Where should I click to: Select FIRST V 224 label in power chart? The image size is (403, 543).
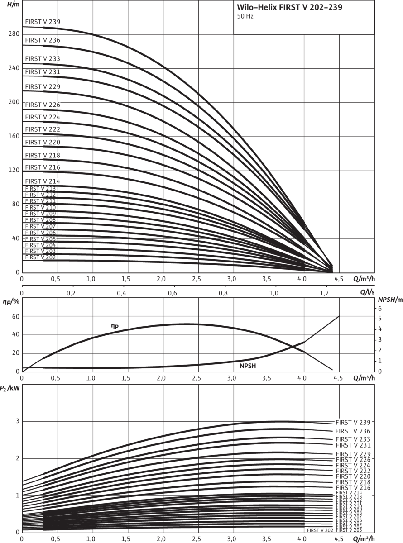click(353, 465)
